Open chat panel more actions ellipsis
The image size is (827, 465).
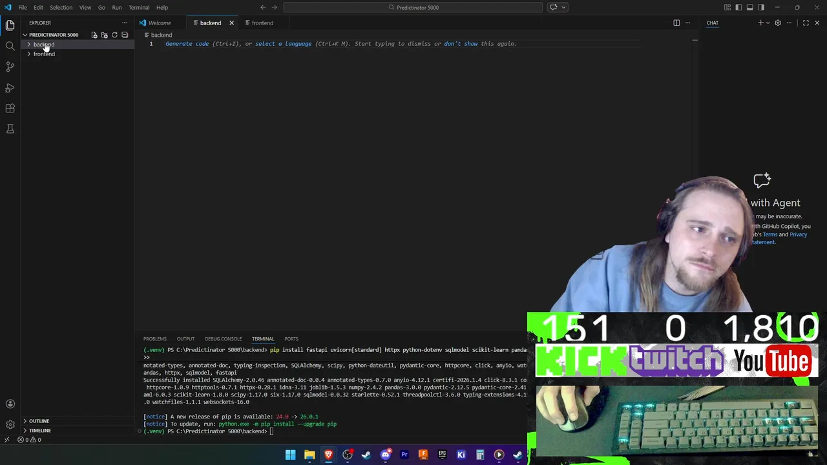[x=789, y=23]
